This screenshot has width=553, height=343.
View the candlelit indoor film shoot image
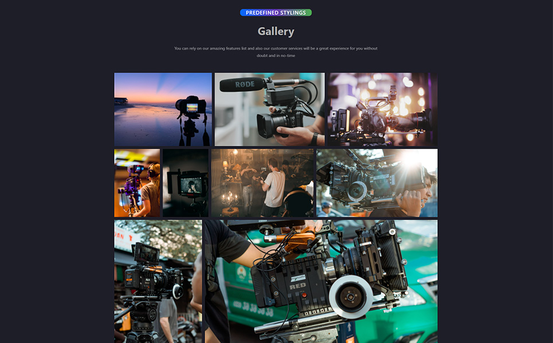coord(262,182)
